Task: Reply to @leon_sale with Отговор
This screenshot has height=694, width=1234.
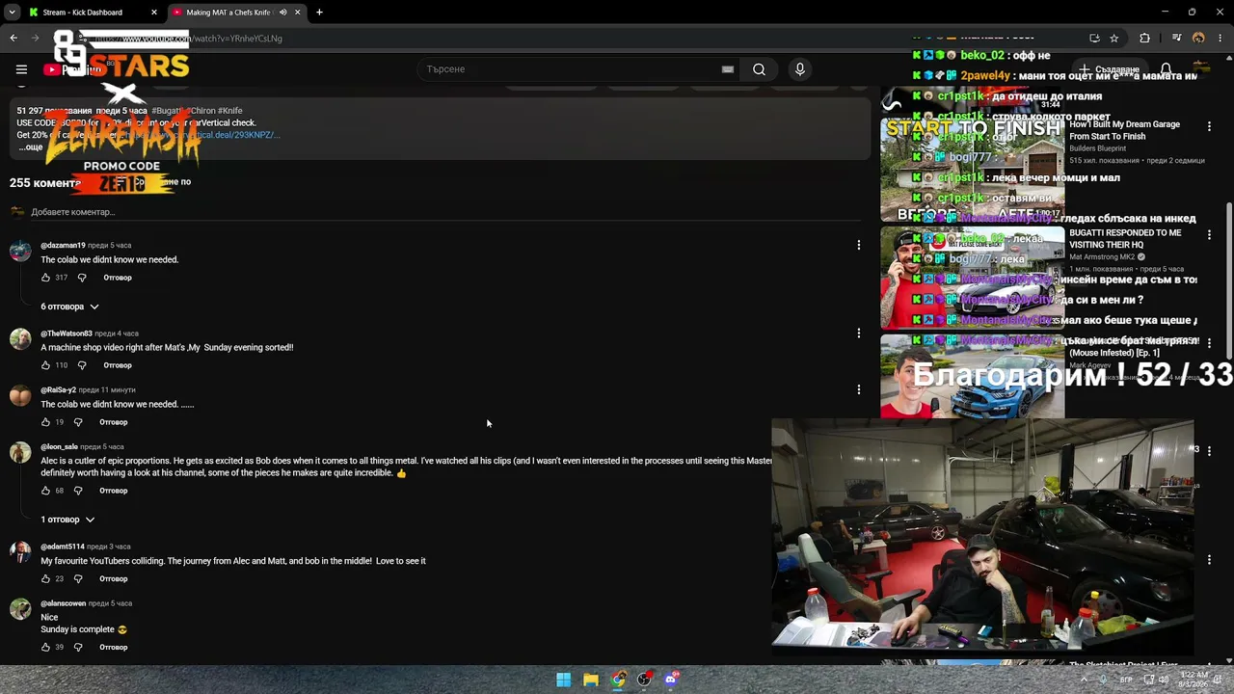Action: click(x=114, y=491)
